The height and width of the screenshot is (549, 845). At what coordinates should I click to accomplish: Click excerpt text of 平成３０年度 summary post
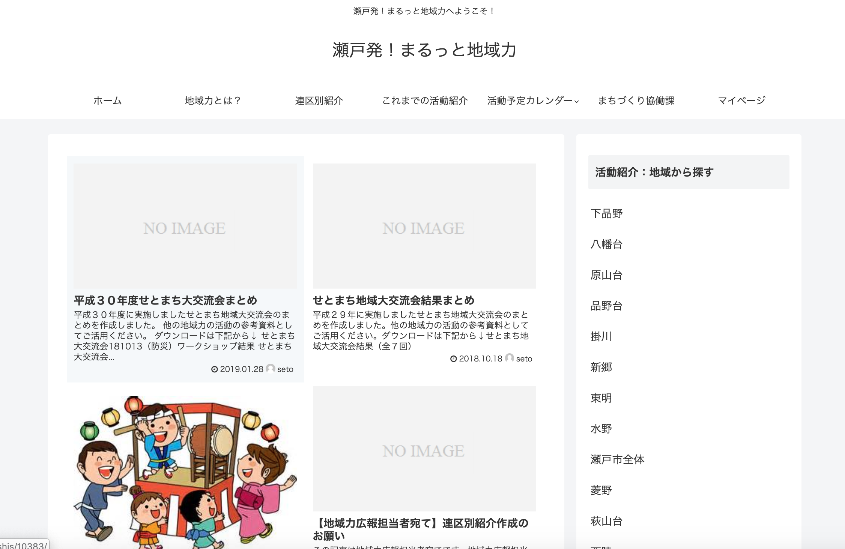(184, 336)
